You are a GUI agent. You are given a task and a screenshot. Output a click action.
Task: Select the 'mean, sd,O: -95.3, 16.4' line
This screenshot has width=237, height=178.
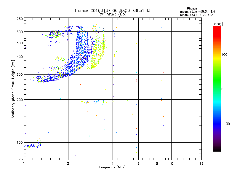(197, 12)
